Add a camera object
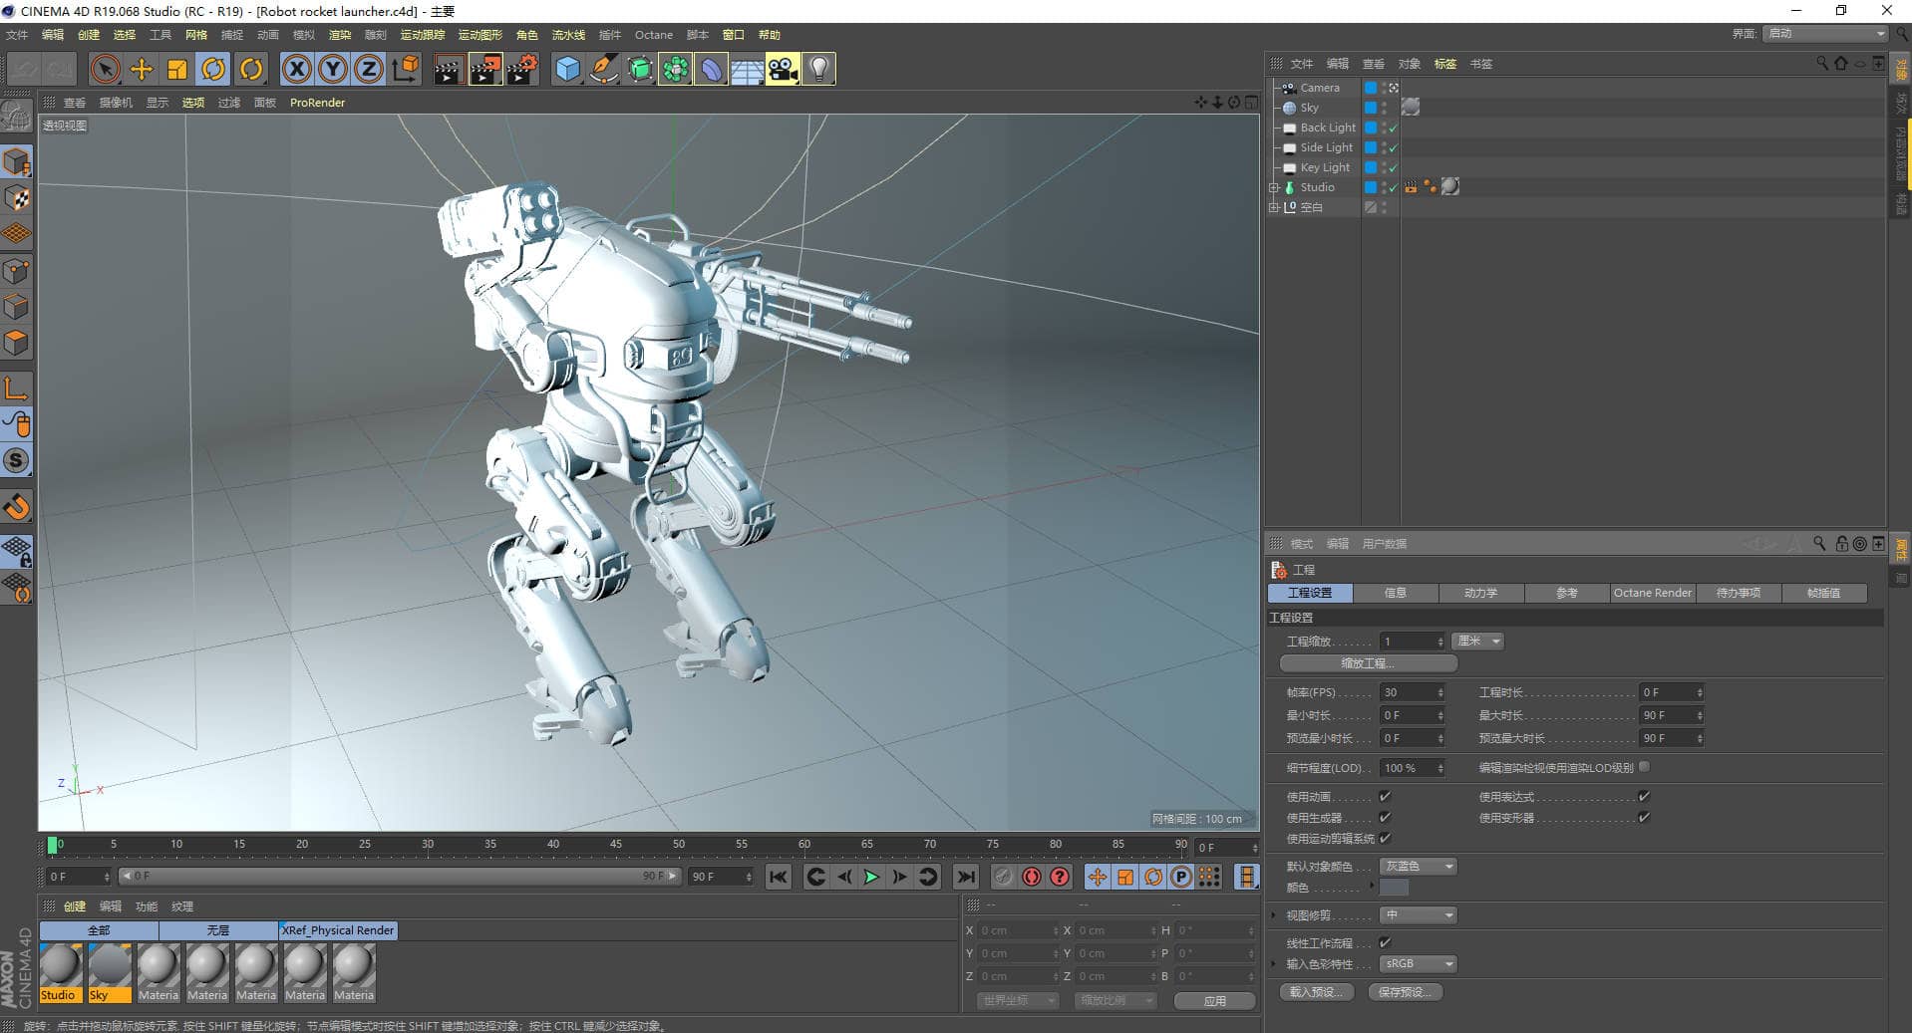Image resolution: width=1912 pixels, height=1033 pixels. click(783, 69)
